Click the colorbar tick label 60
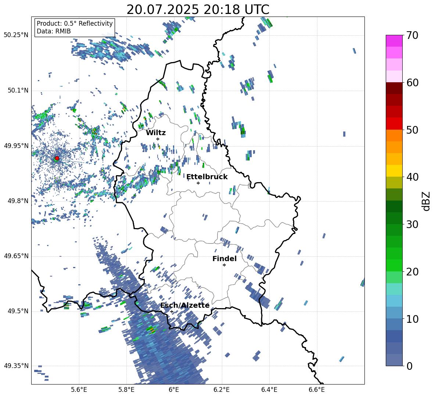Viewport: 435px width, 397px height. coord(412,83)
